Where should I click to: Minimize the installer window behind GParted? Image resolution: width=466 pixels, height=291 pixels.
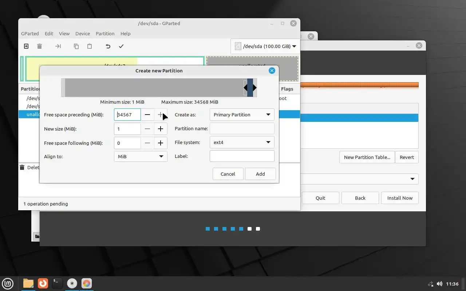pyautogui.click(x=408, y=45)
